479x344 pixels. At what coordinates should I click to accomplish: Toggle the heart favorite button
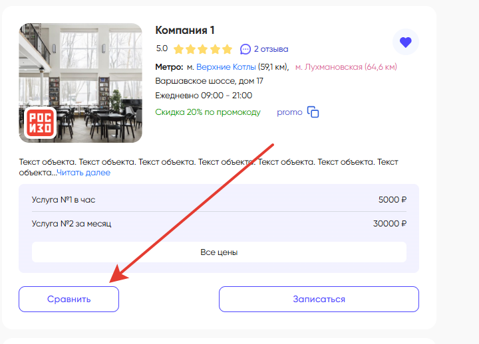pos(405,43)
